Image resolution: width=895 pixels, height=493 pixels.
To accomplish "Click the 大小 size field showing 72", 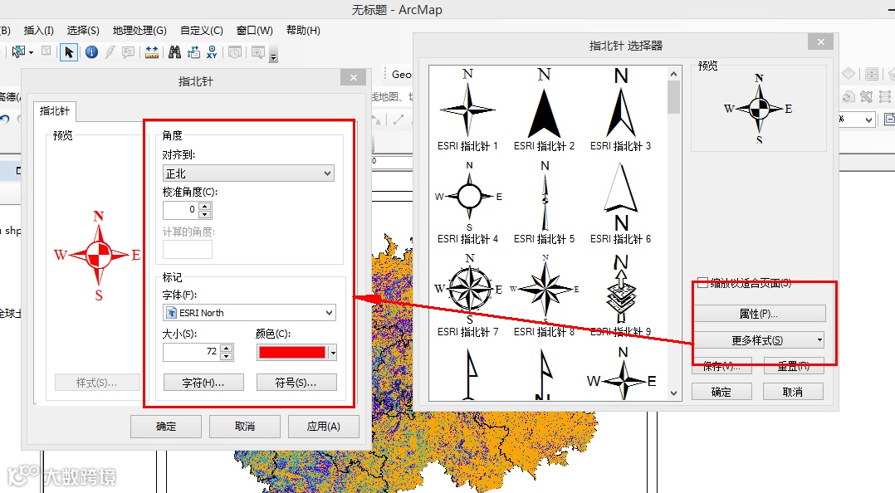I will [192, 352].
